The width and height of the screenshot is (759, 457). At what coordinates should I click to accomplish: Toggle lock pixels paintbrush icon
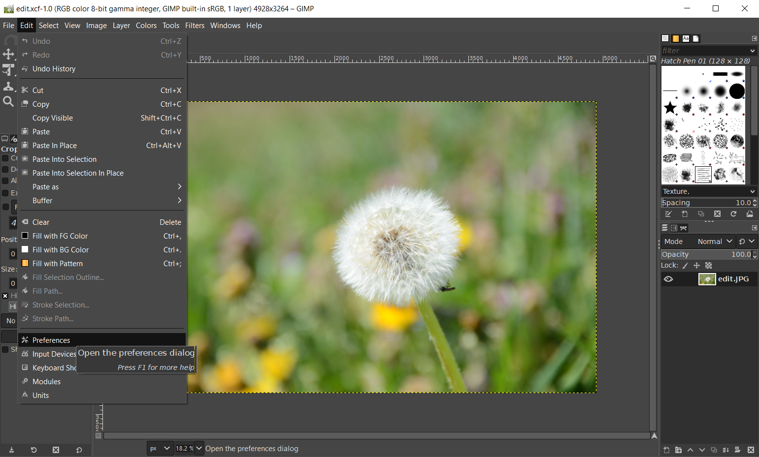point(685,266)
